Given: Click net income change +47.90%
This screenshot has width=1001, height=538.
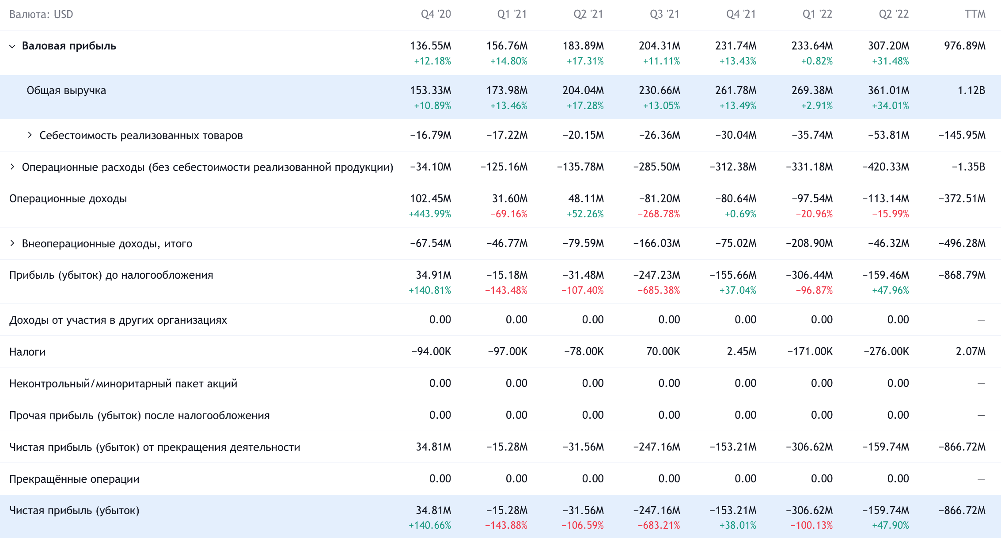Looking at the screenshot, I should pyautogui.click(x=891, y=526).
